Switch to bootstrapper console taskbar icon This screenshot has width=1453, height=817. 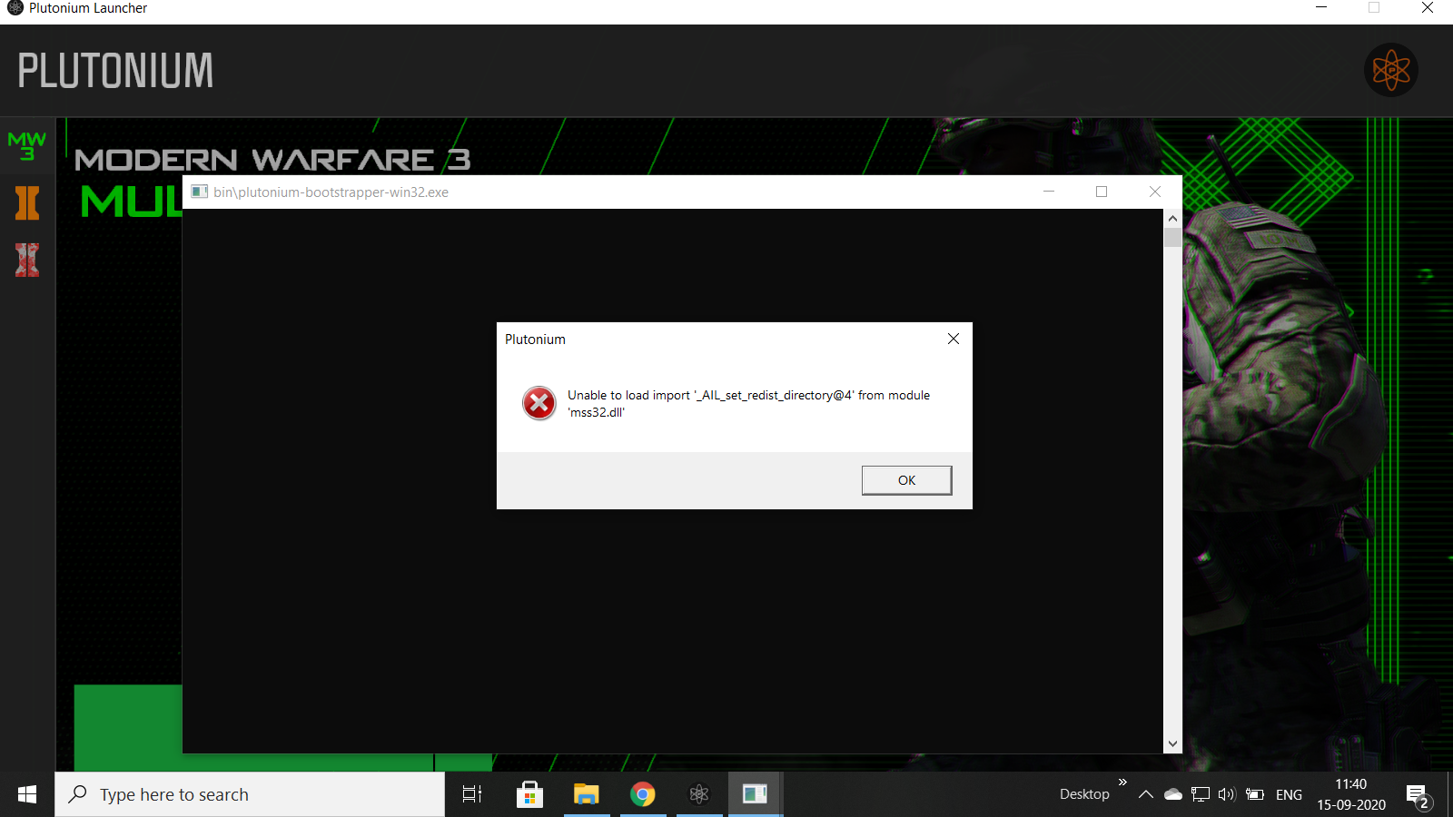[x=756, y=794]
